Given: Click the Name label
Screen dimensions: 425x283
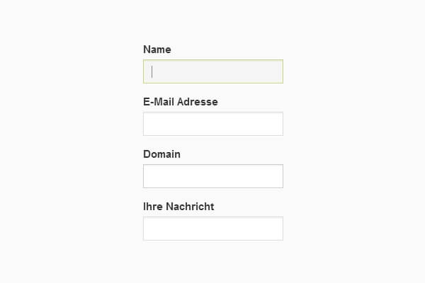Looking at the screenshot, I should [157, 50].
